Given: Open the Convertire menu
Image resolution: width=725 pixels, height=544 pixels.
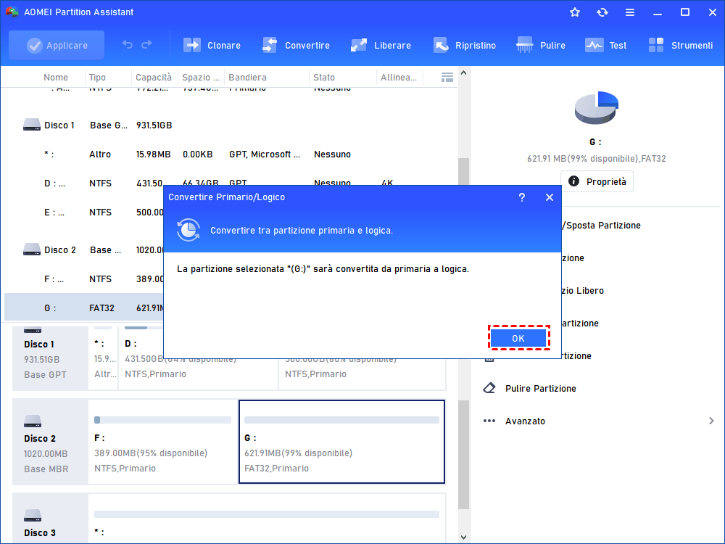Looking at the screenshot, I should [x=296, y=45].
